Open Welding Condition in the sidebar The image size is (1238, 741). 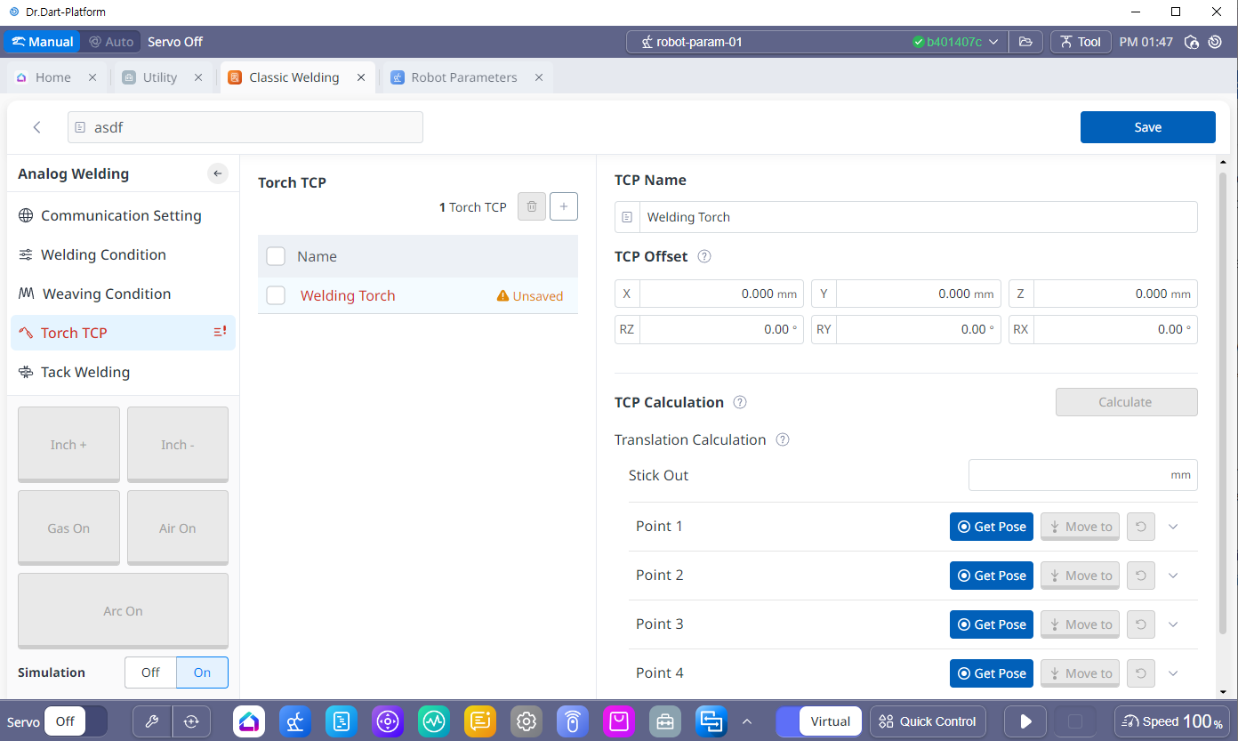coord(103,254)
